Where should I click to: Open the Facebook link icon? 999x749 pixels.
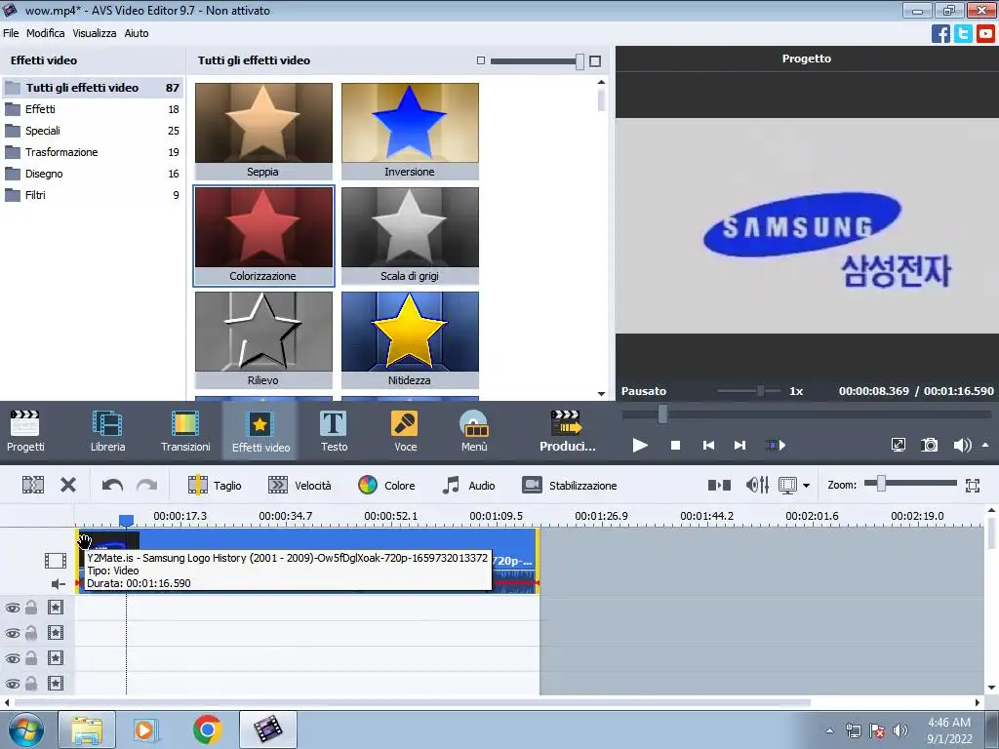[x=940, y=34]
